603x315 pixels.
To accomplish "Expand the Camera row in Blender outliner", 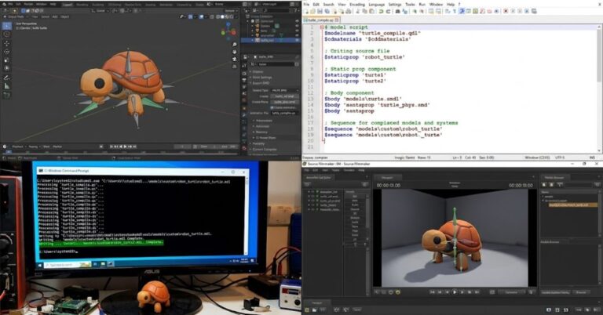I will click(x=253, y=26).
